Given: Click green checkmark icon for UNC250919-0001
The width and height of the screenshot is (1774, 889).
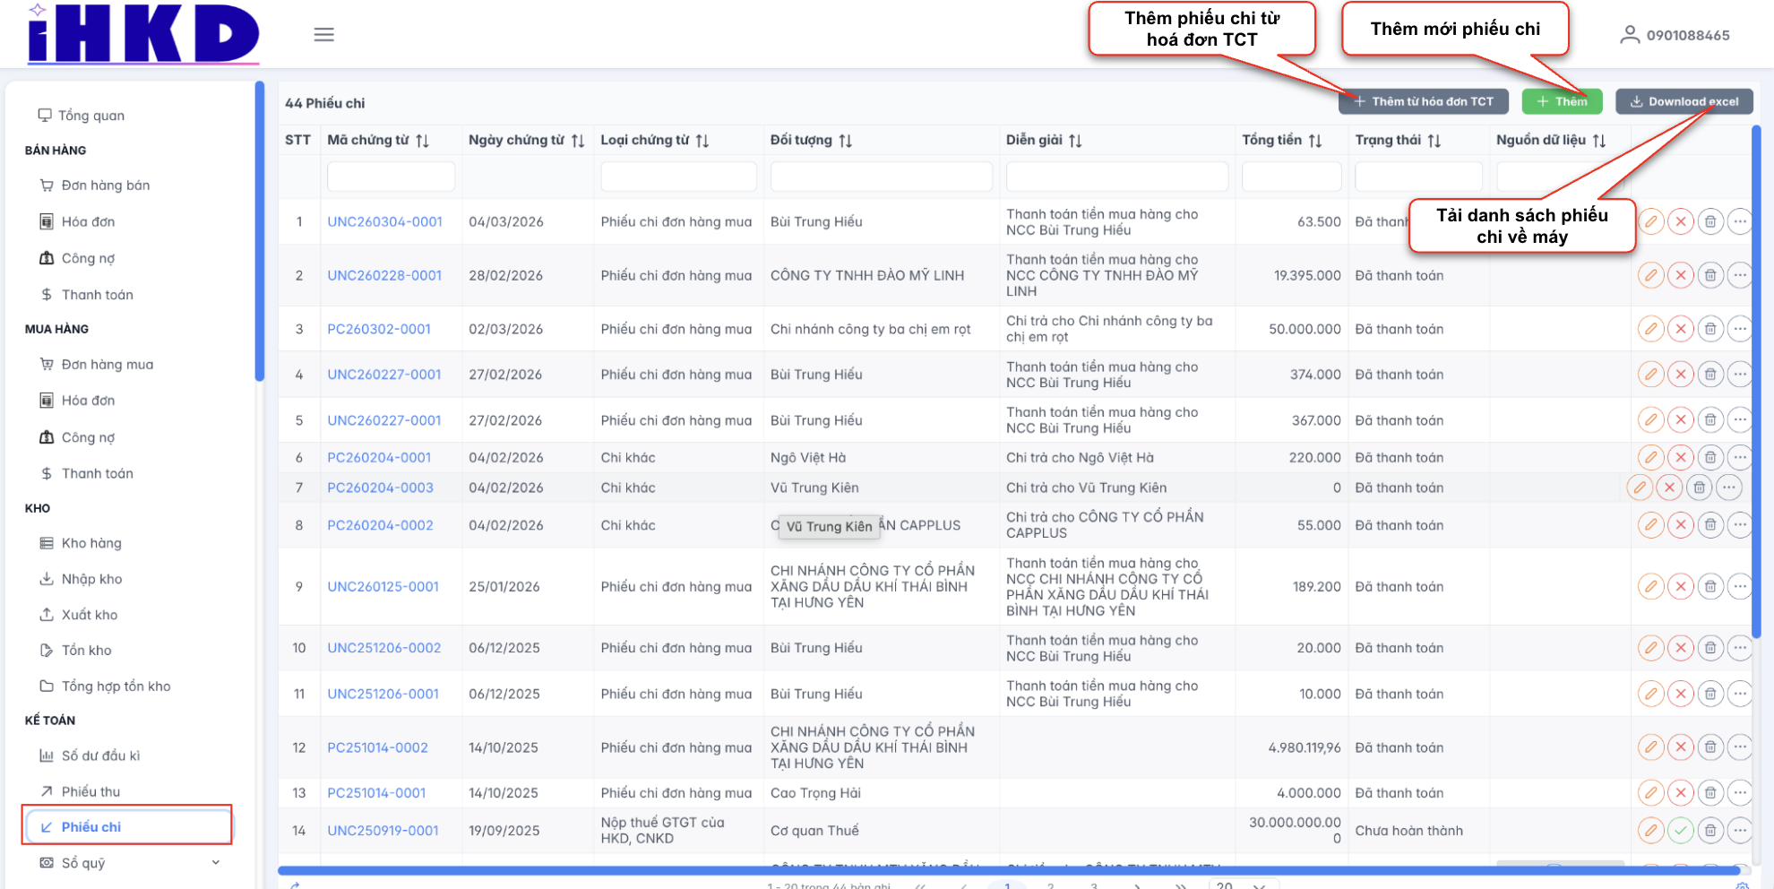Looking at the screenshot, I should click(x=1680, y=831).
